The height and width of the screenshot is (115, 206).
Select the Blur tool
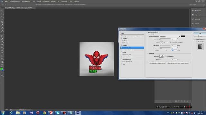pos(2,45)
